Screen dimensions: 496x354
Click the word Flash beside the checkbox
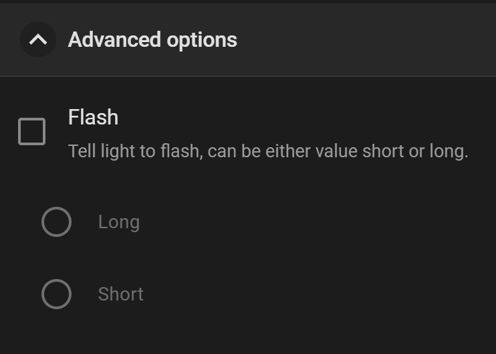click(x=93, y=117)
